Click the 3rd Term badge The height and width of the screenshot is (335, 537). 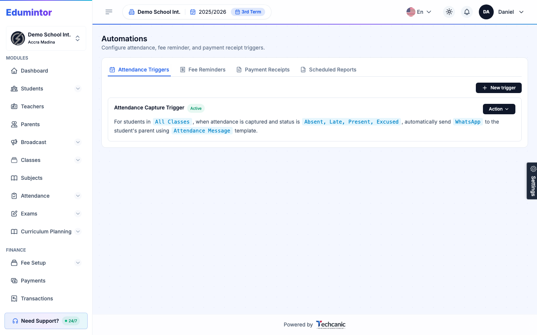(248, 12)
